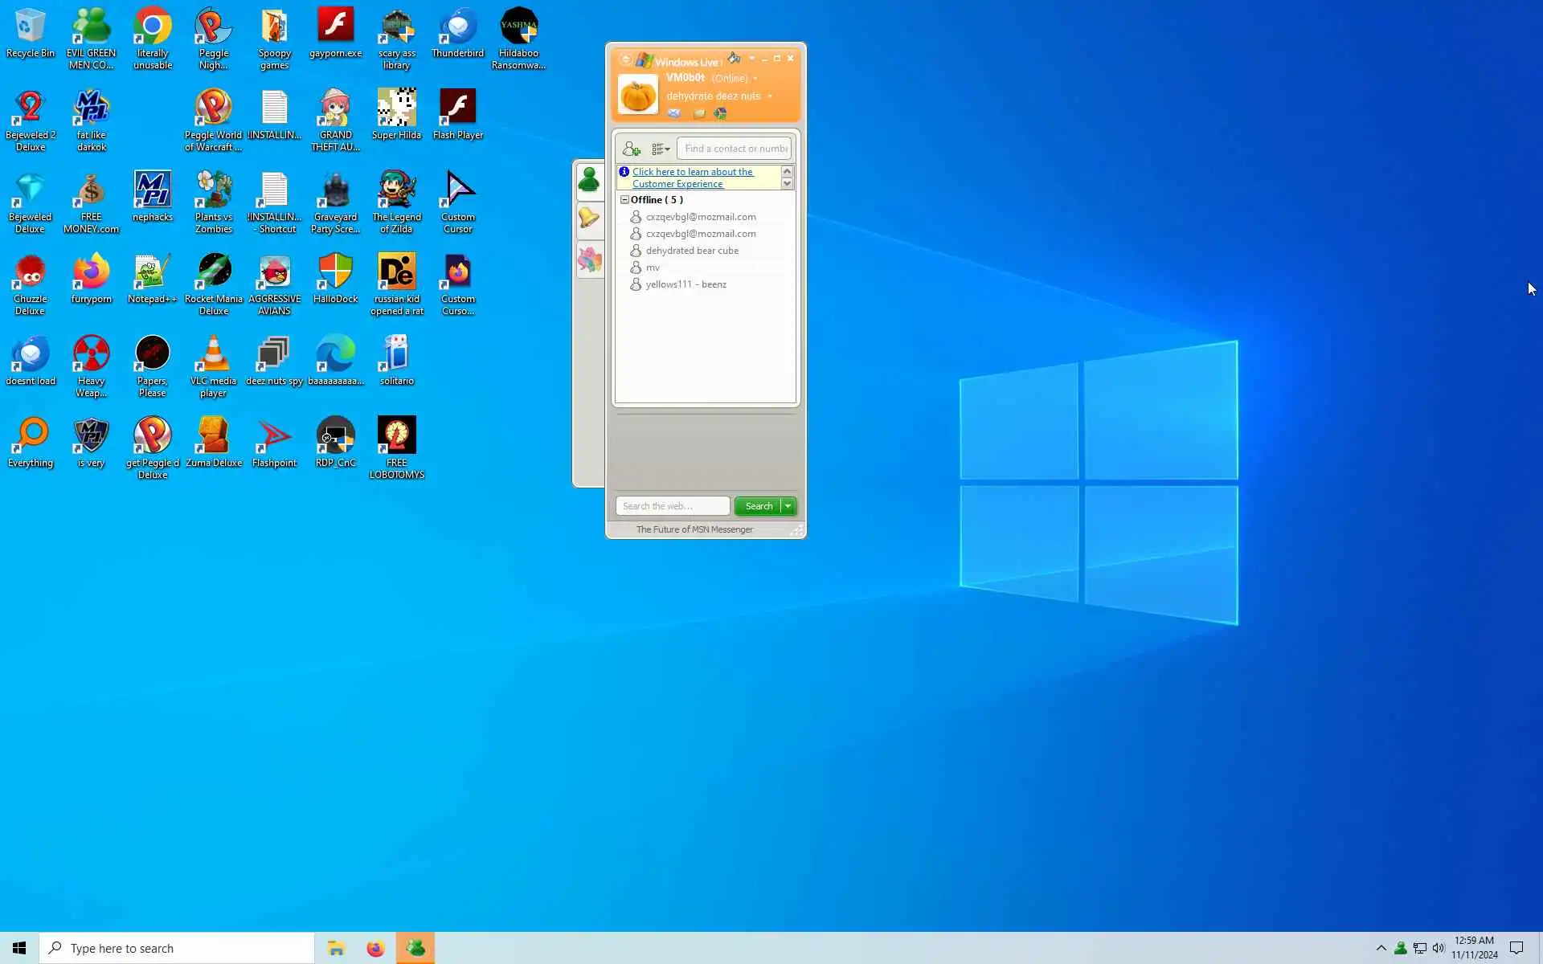Open the e-mail inbox envelope icon
1543x964 pixels.
674,113
